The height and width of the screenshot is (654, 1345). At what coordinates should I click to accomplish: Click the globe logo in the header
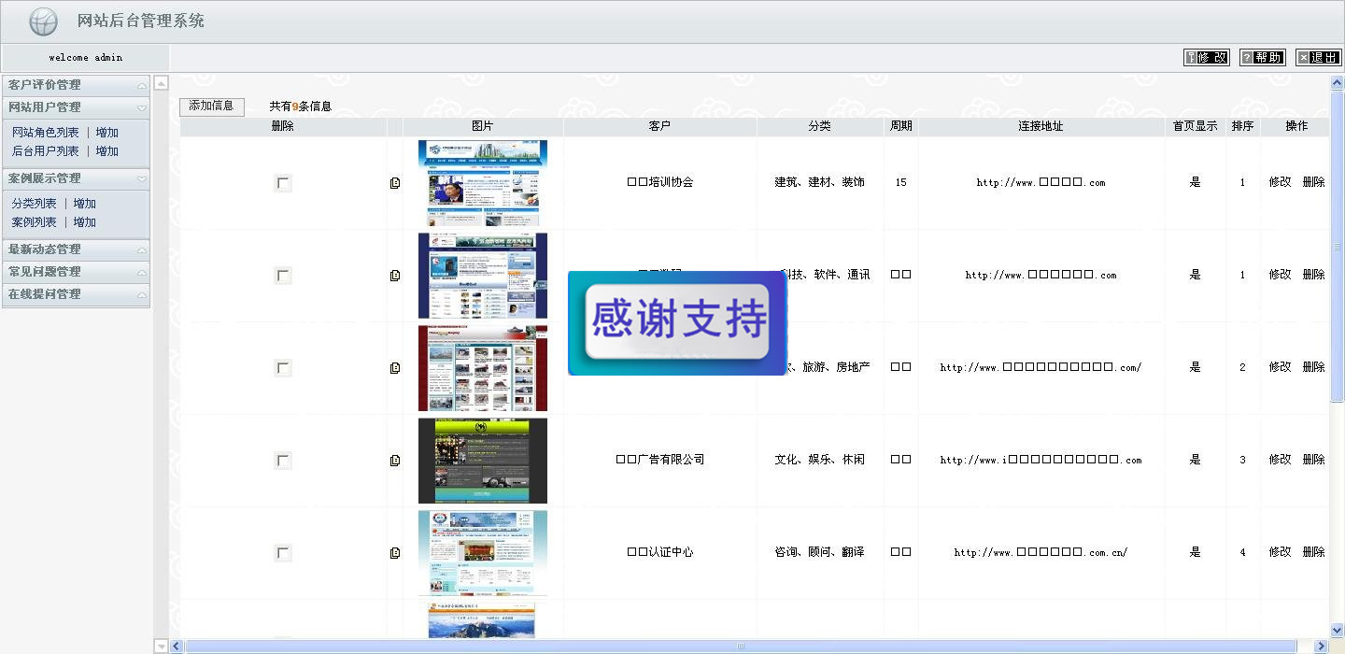tap(43, 21)
